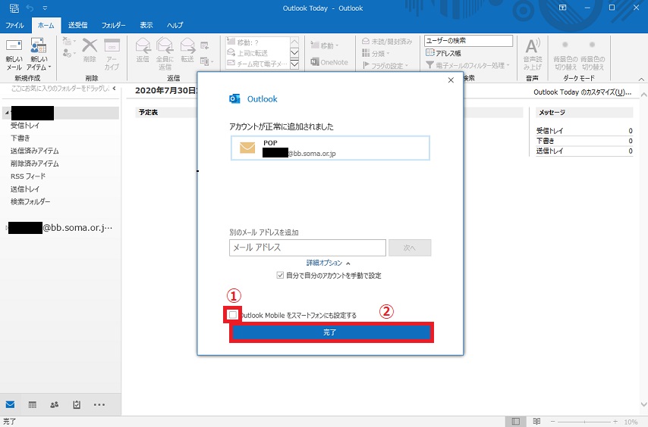The height and width of the screenshot is (427, 648).
Task: Open the People view icon in navigation bar
Action: 54,405
